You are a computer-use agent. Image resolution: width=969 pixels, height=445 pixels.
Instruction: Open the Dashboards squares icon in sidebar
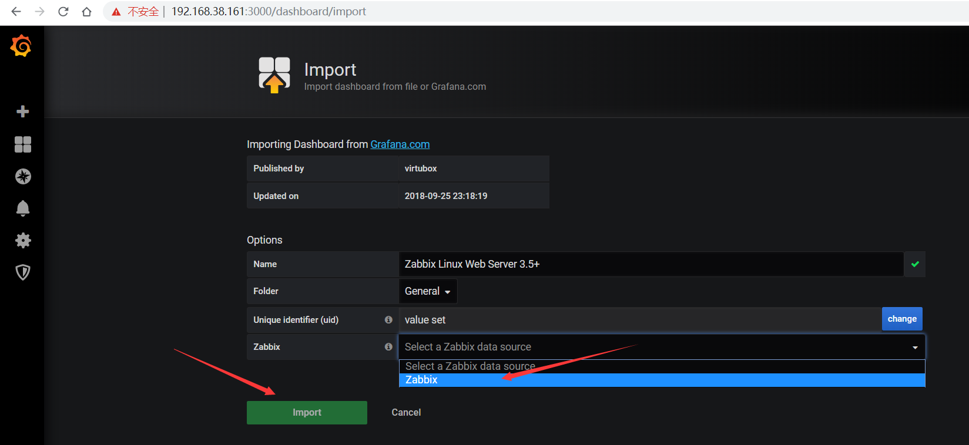pos(23,144)
